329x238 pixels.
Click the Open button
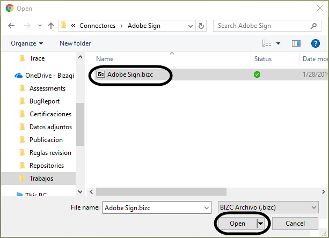(237, 224)
